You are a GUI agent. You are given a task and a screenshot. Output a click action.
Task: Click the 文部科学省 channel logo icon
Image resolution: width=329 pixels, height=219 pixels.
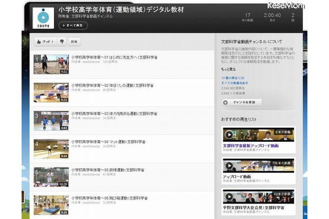(43, 18)
